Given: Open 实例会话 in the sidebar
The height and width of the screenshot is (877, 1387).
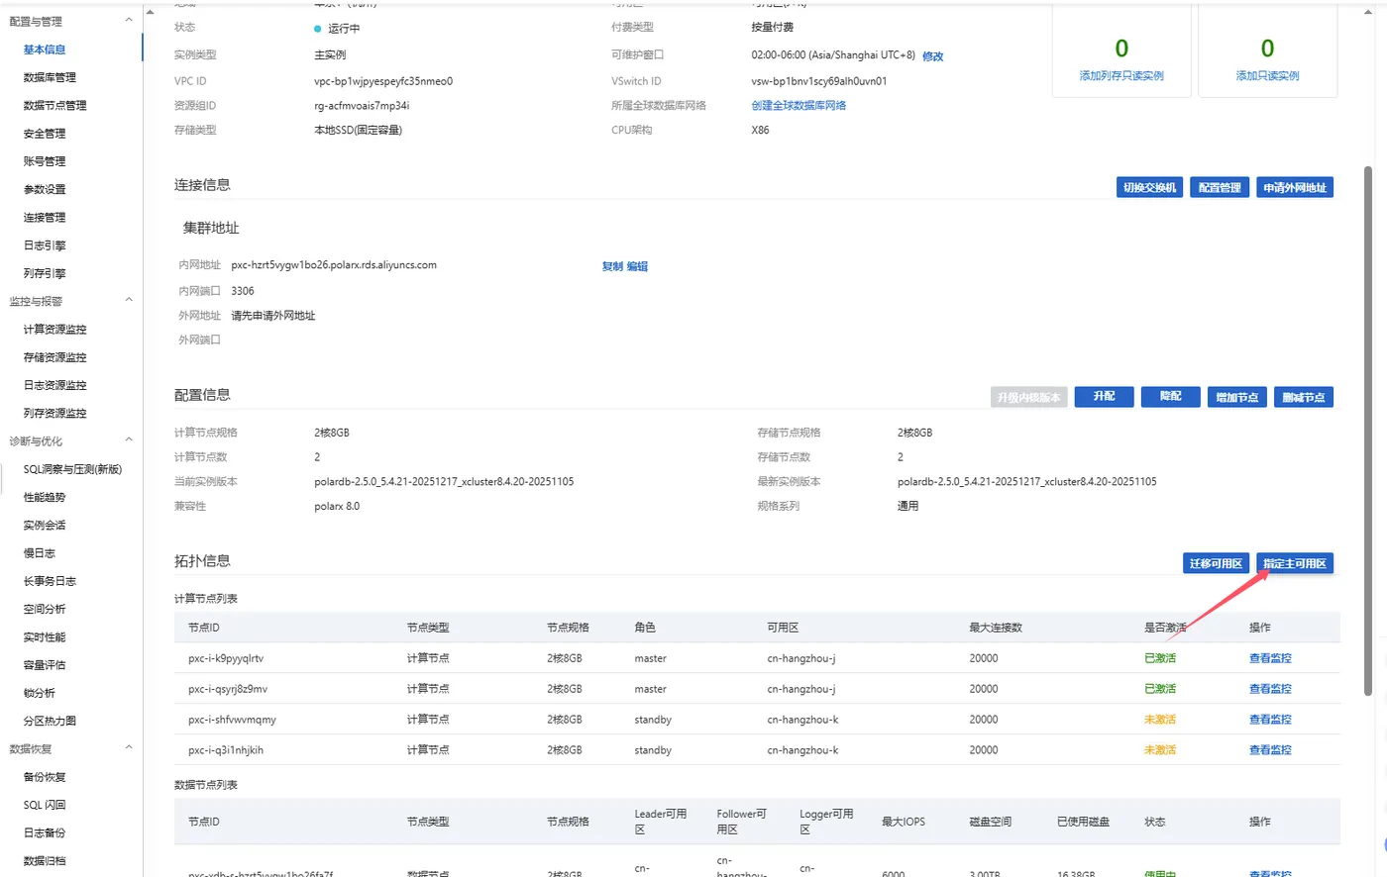Looking at the screenshot, I should coord(45,525).
